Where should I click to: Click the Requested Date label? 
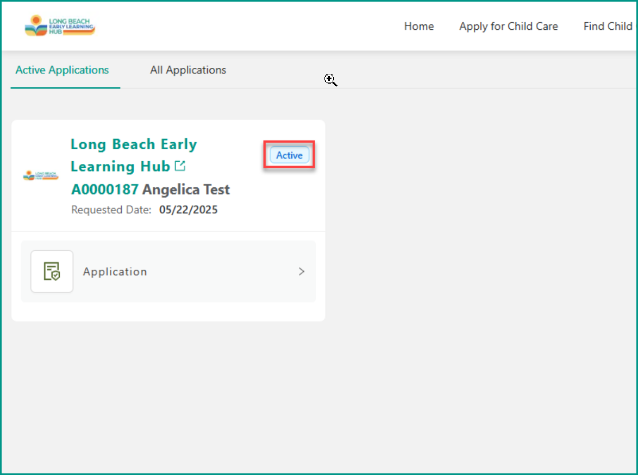click(x=111, y=210)
